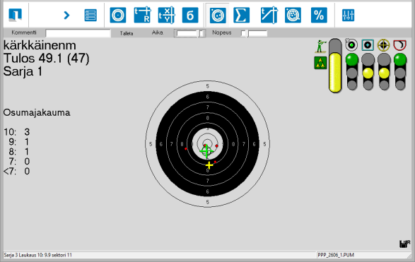Click the Nopeus speed slider

(x=254, y=33)
